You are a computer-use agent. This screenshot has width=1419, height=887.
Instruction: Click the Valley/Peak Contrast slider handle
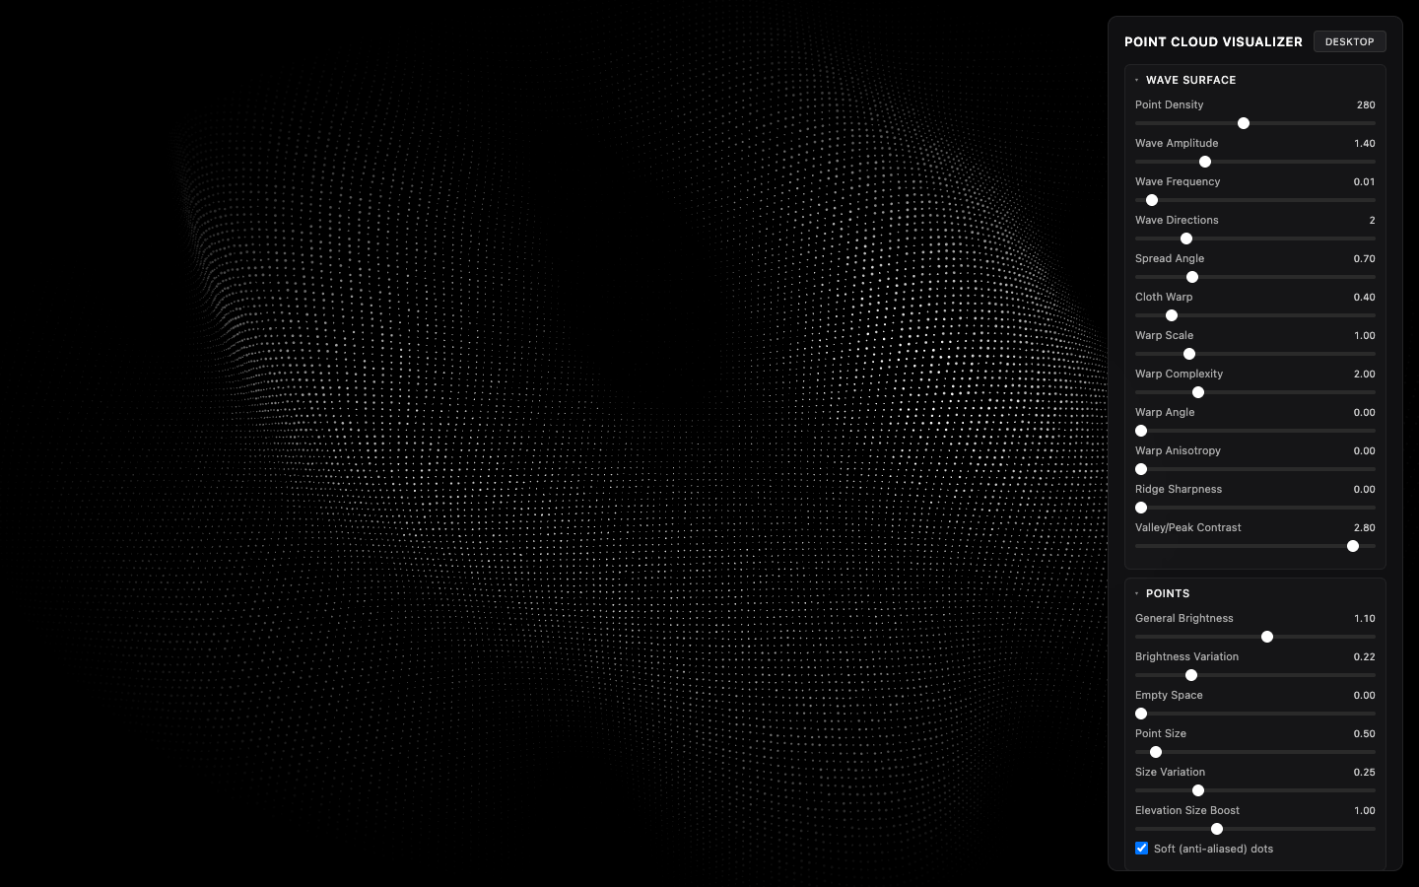coord(1353,546)
